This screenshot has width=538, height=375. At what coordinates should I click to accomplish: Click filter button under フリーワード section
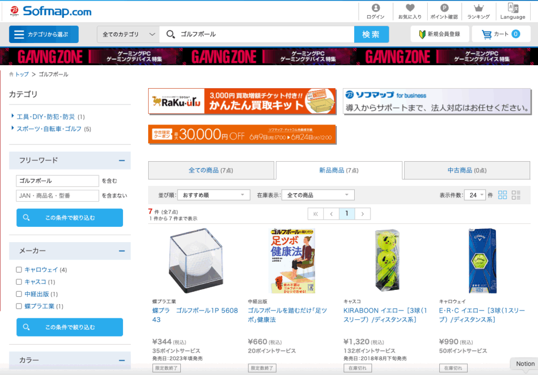(x=70, y=217)
